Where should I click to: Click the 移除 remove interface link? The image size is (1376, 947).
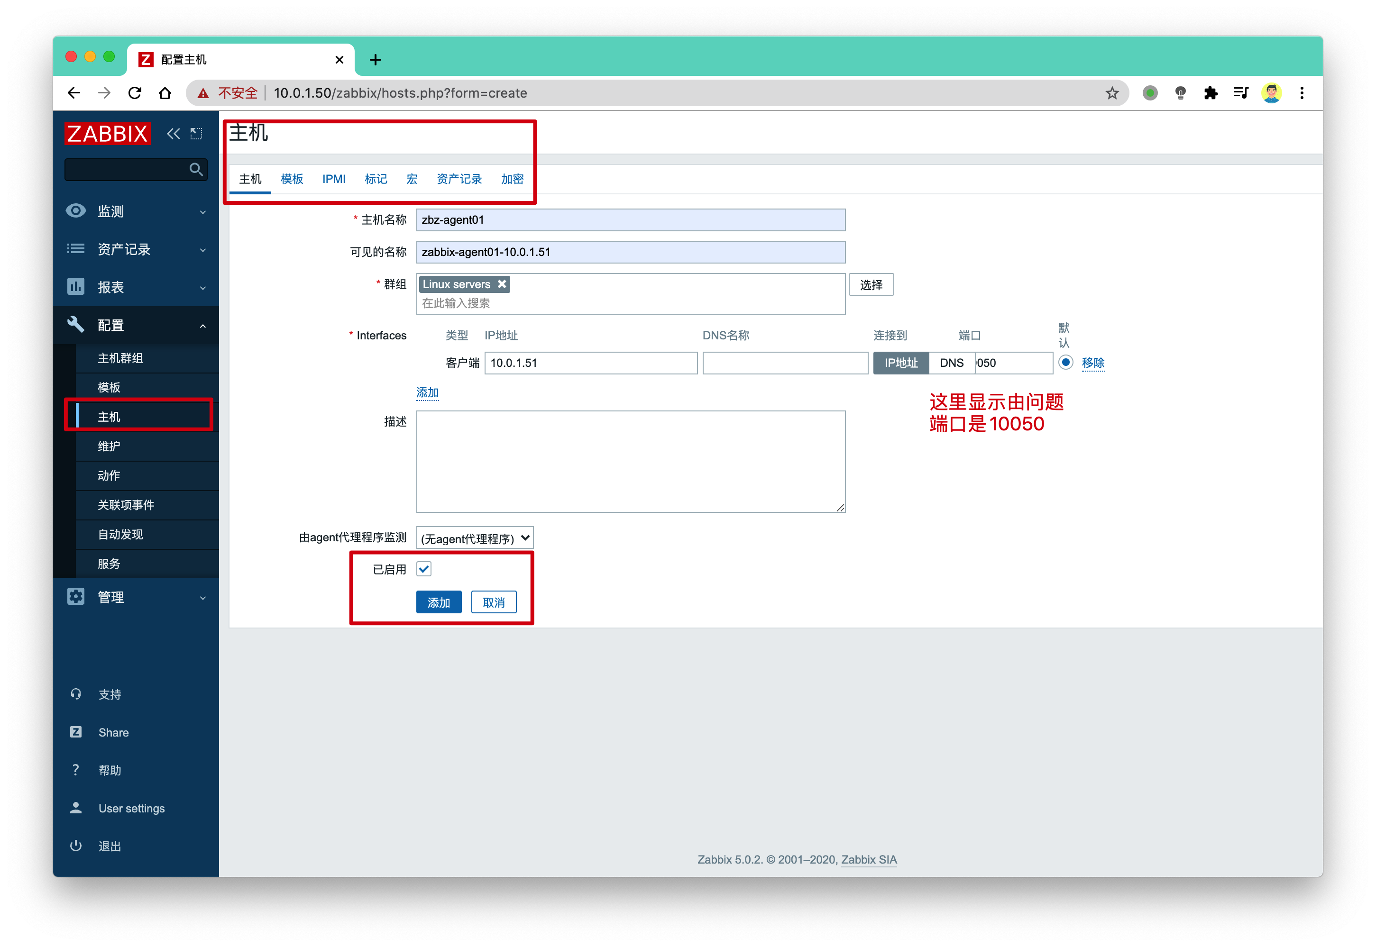point(1093,363)
